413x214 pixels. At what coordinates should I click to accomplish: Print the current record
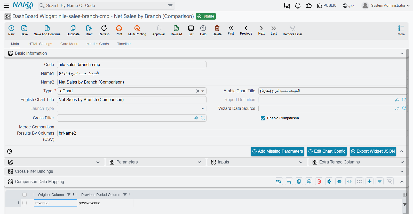[x=119, y=30]
